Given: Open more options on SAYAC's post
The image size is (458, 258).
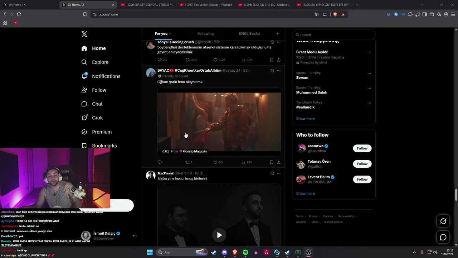Looking at the screenshot, I should click(279, 71).
